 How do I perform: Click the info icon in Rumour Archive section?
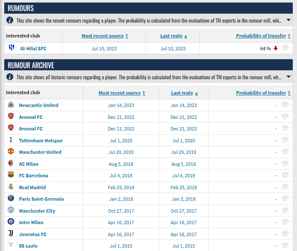click(10, 77)
